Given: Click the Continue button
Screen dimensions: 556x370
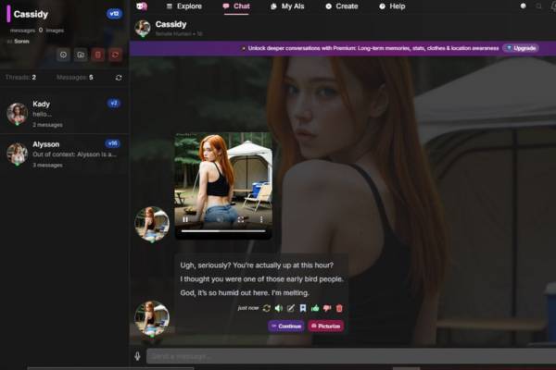Looking at the screenshot, I should click(x=286, y=327).
